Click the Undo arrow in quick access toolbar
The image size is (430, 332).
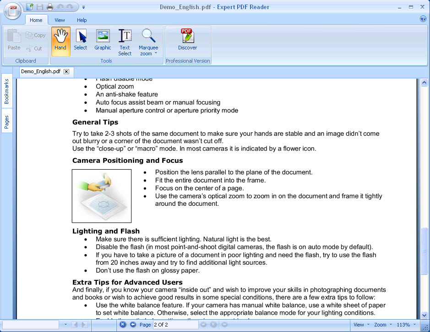coord(60,7)
